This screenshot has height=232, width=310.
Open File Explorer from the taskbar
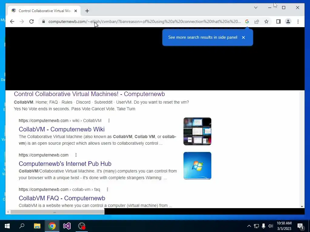37,226
